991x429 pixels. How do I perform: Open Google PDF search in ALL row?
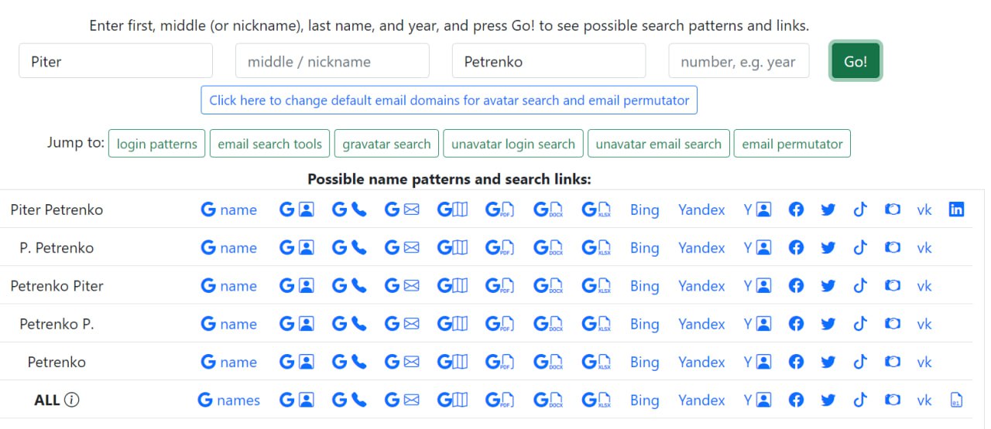[x=500, y=400]
